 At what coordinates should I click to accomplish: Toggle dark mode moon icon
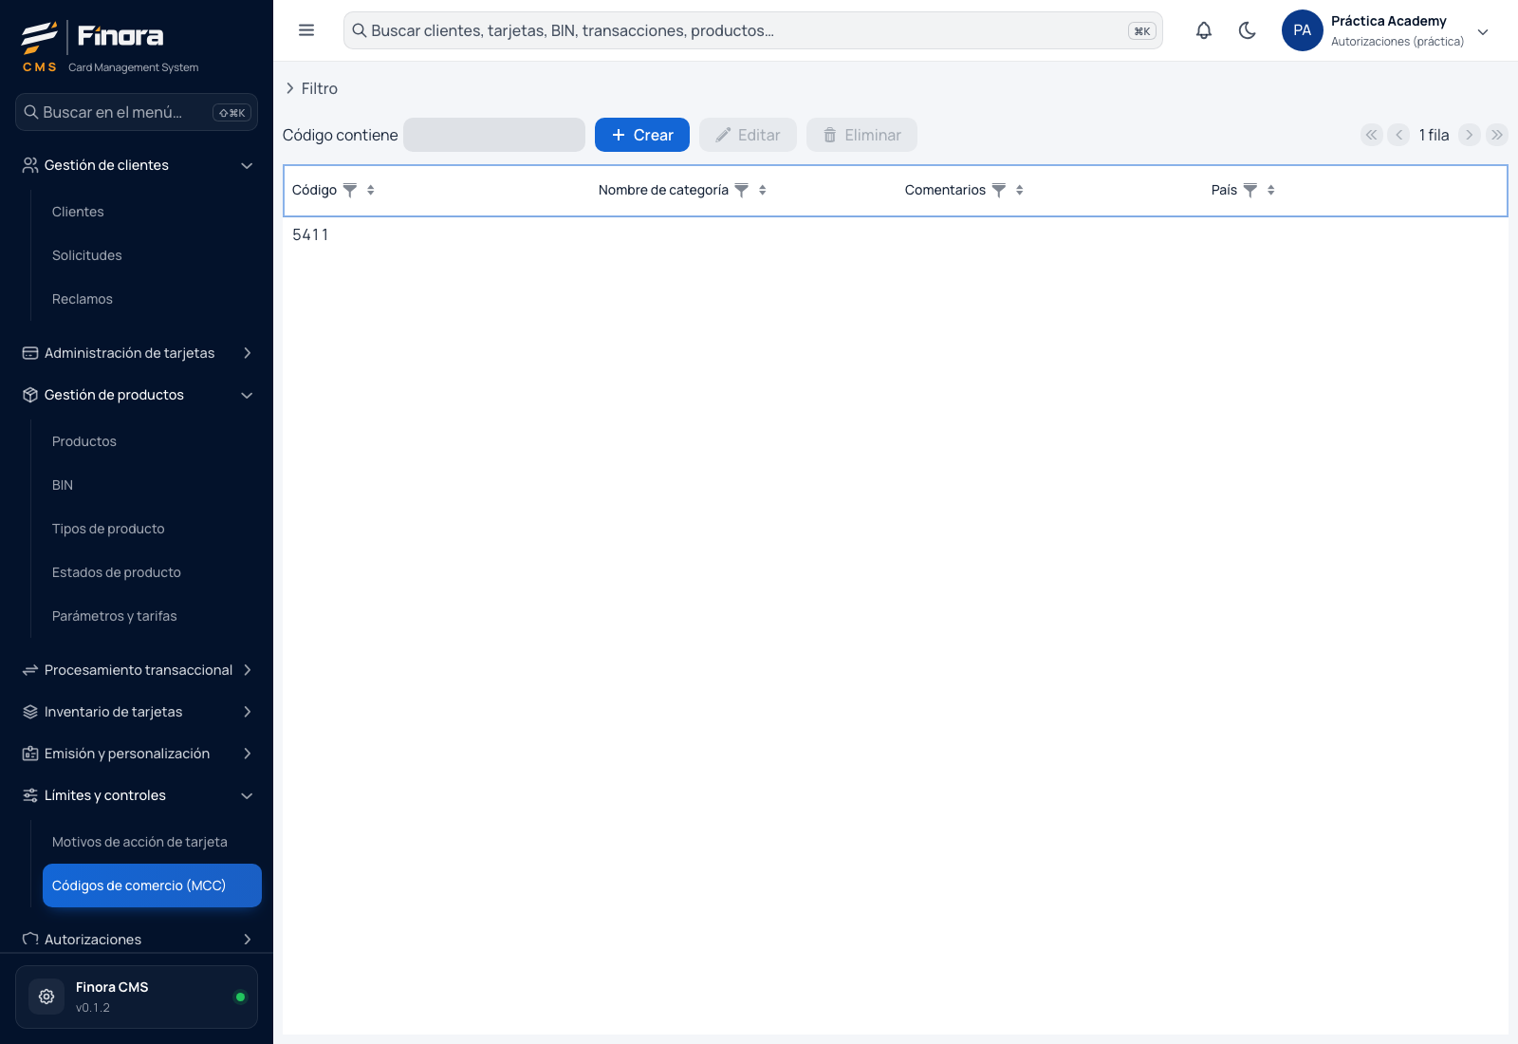(1248, 30)
